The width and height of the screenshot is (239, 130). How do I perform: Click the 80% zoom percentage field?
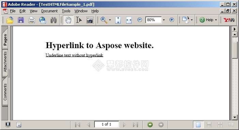[153, 20]
